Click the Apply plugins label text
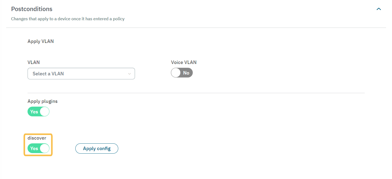Viewport: 392px width, 179px height. click(42, 101)
